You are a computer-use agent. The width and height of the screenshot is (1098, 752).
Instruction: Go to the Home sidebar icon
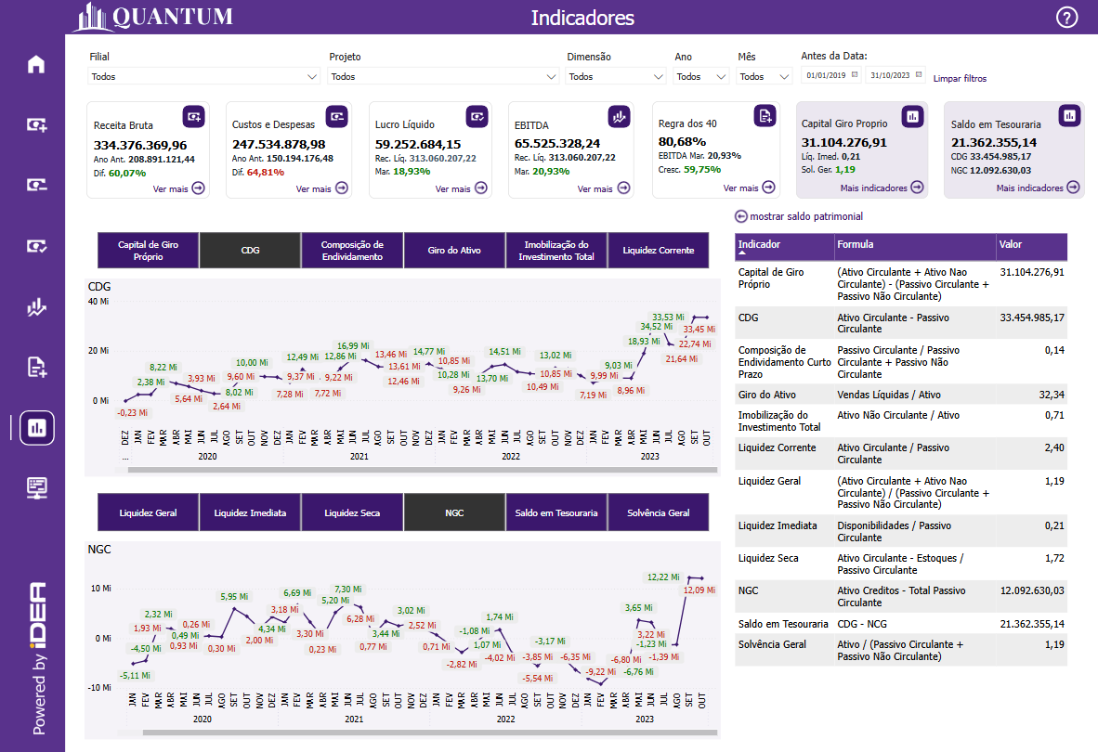(36, 65)
